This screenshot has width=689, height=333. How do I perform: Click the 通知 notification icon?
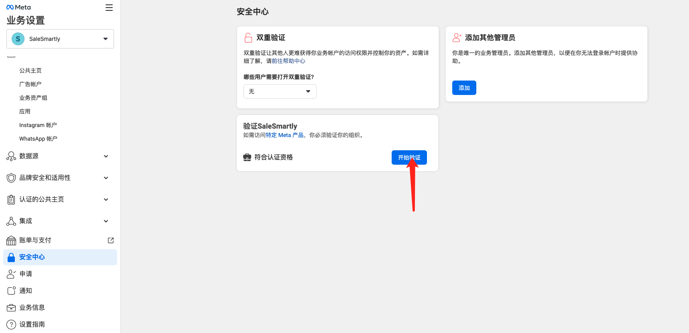[11, 291]
